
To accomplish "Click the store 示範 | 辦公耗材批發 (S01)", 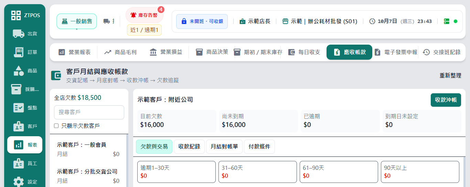I will pyautogui.click(x=320, y=21).
